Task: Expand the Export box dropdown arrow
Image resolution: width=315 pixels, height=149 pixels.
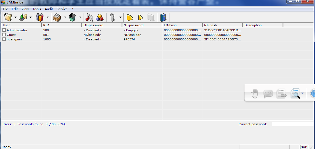Action: click(65, 17)
